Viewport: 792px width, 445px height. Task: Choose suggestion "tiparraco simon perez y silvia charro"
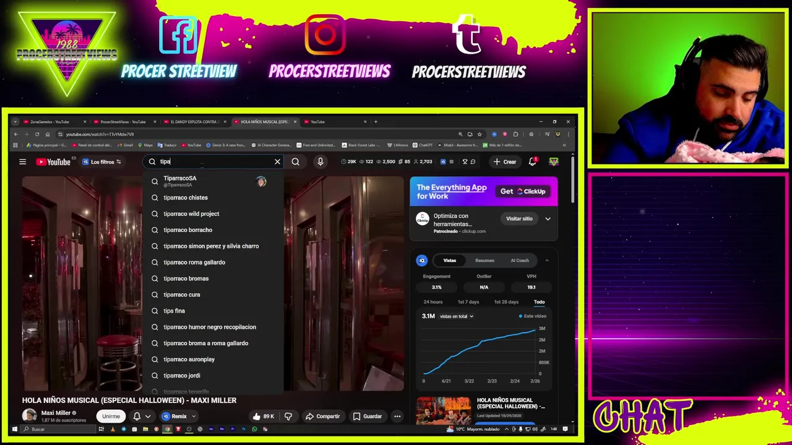point(213,246)
